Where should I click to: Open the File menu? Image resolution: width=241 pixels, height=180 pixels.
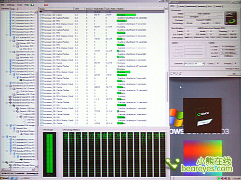(2, 5)
